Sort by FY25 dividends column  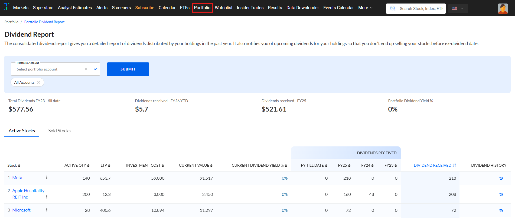pyautogui.click(x=344, y=166)
